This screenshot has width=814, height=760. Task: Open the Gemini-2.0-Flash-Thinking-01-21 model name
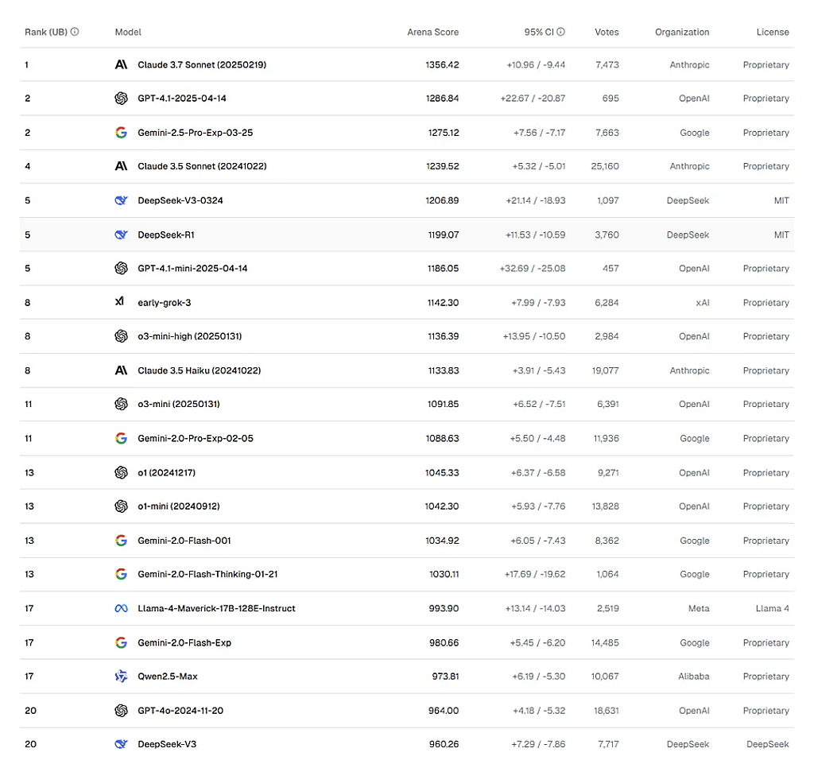pos(207,574)
